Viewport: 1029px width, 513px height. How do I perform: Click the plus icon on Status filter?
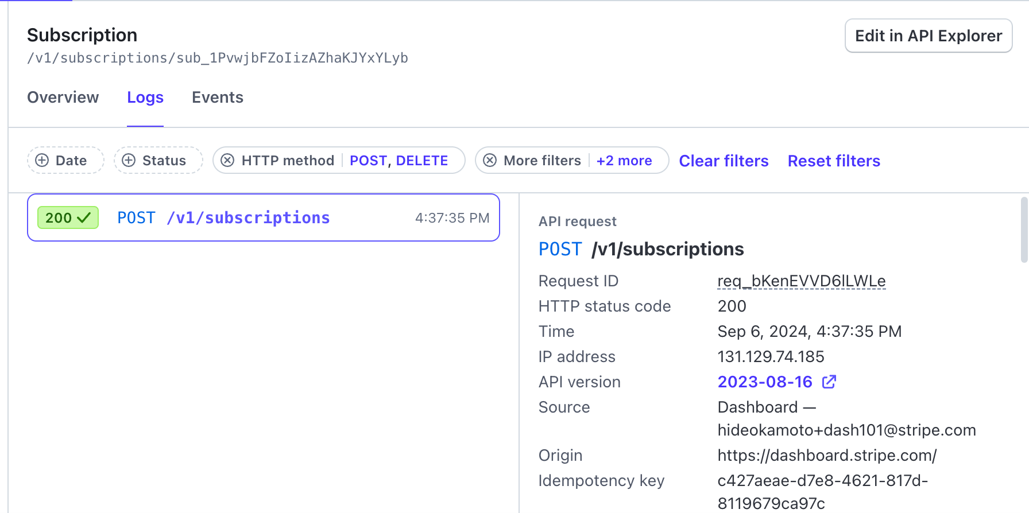pyautogui.click(x=129, y=161)
